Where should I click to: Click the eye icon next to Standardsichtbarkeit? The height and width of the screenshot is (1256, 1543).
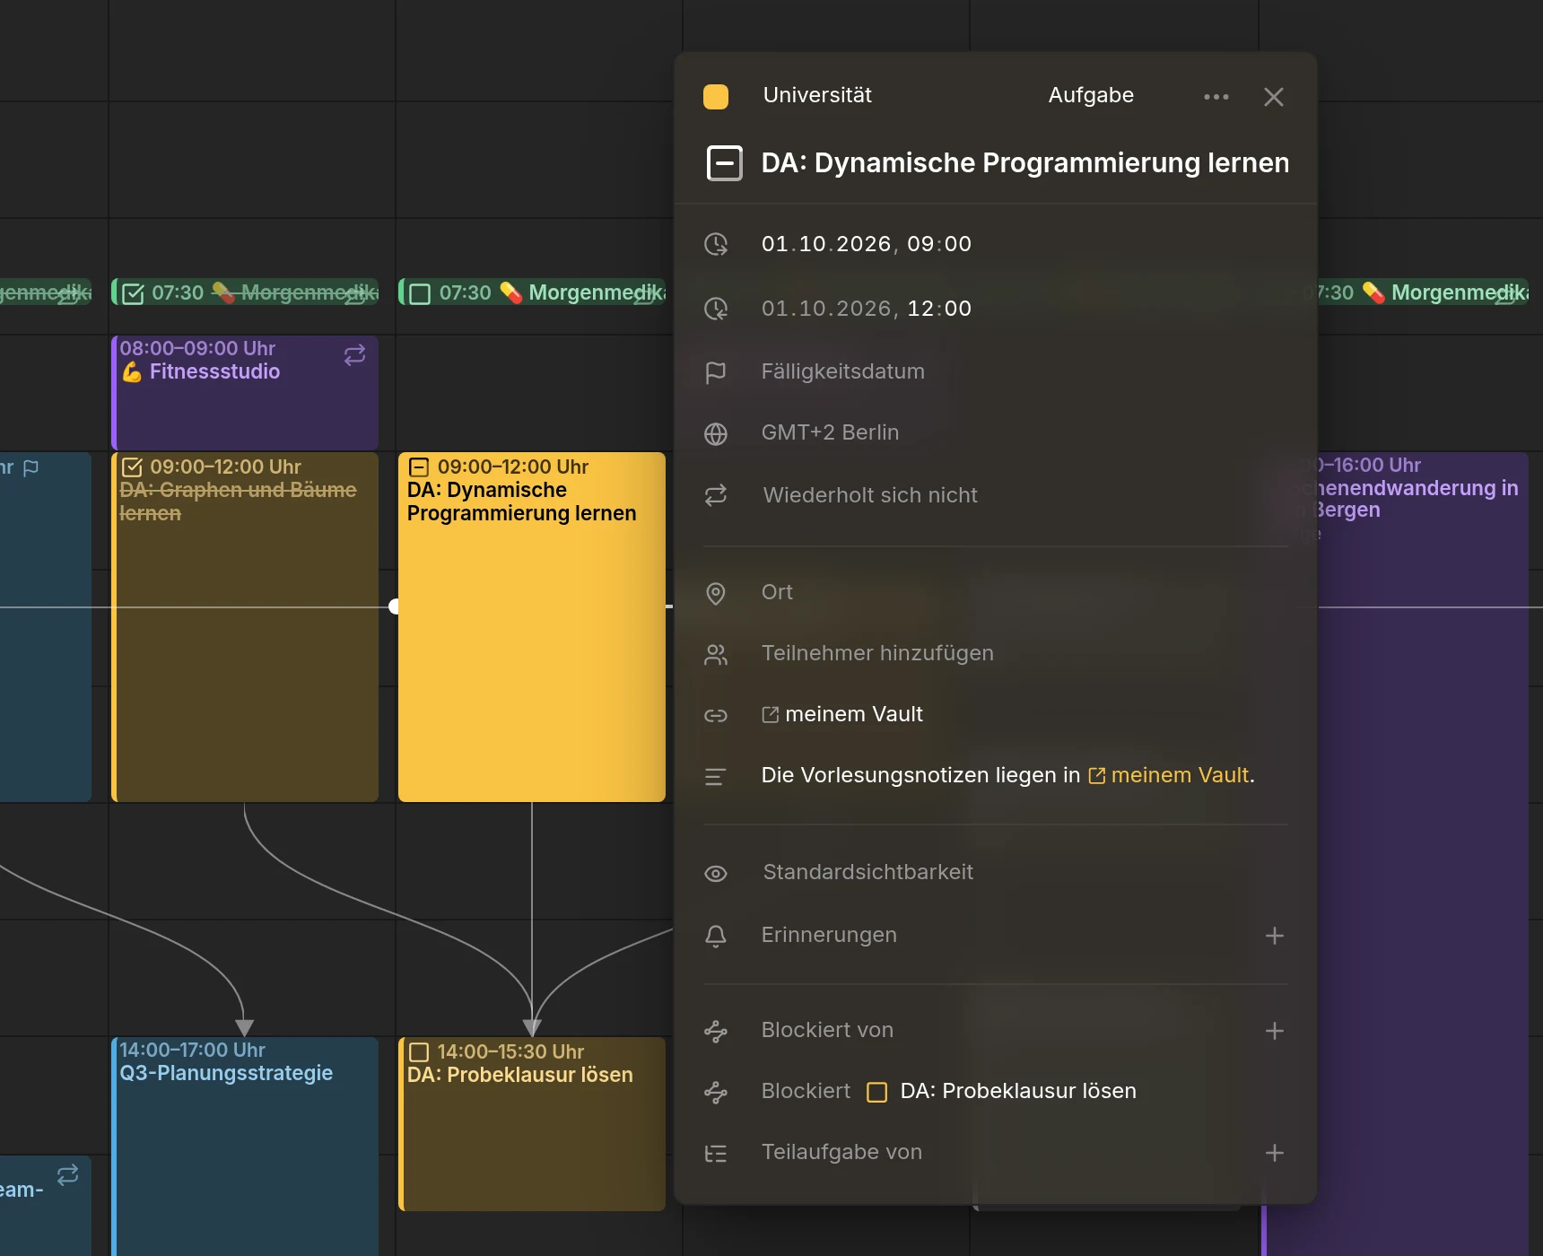coord(716,874)
